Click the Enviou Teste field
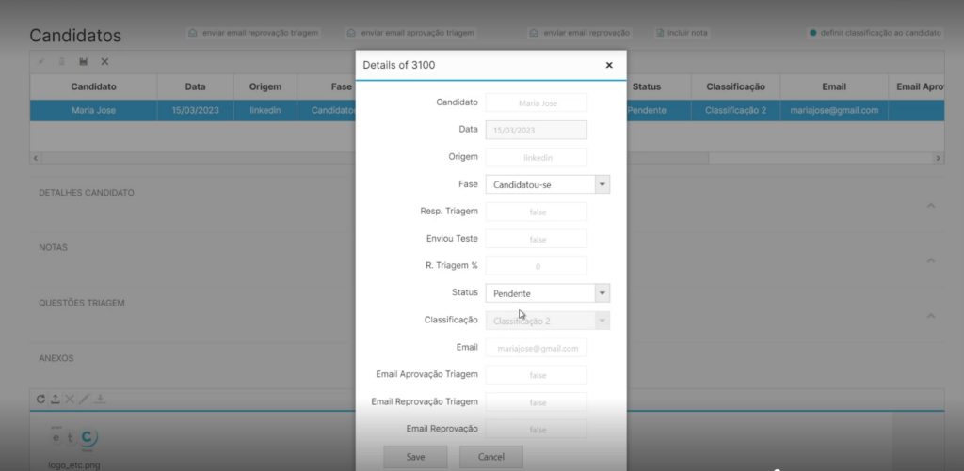Viewport: 964px width, 471px height. pos(536,239)
